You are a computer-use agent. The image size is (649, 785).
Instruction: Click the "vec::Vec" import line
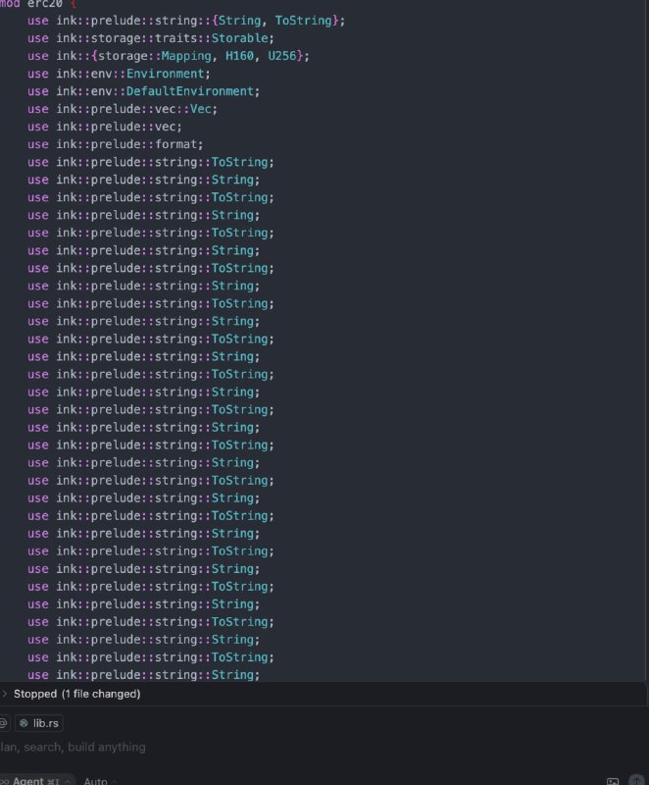tap(123, 109)
